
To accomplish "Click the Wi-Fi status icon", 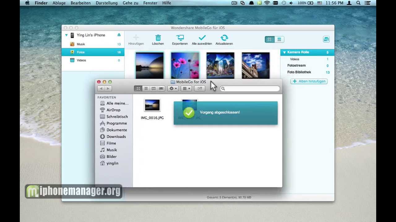I will coord(267,3).
